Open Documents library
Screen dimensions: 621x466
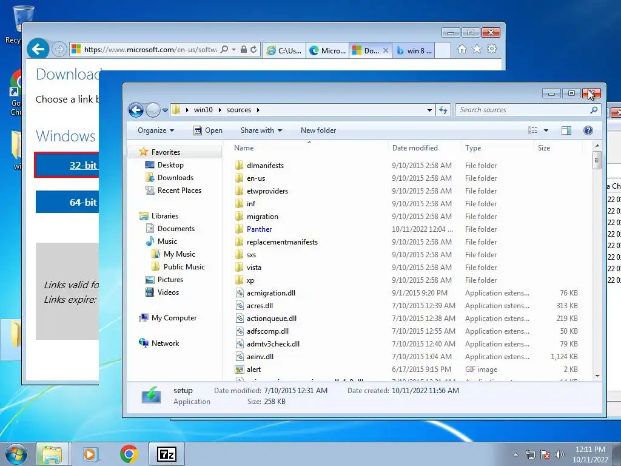176,229
